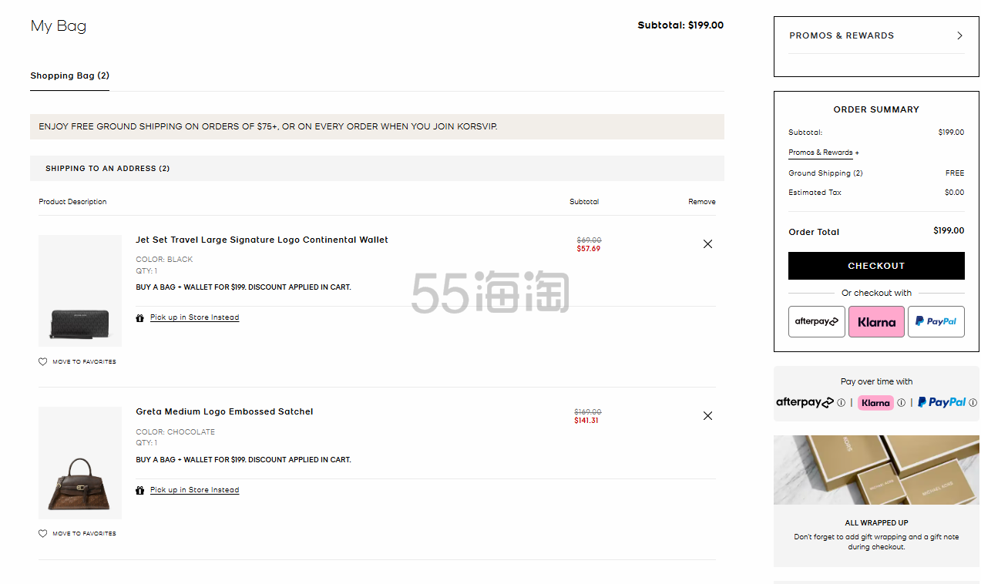The width and height of the screenshot is (981, 584).
Task: Expand the Promos & Rewards chevron
Action: [959, 35]
